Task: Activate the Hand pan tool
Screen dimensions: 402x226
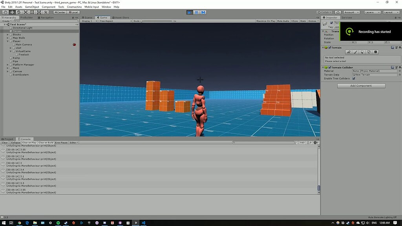Action: (5, 12)
